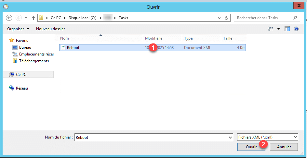Image resolution: width=307 pixels, height=158 pixels.
Task: Select Bureau in the navigation pane
Action: 25,47
